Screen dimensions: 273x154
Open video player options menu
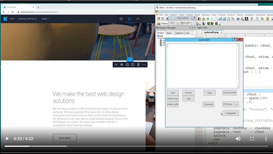266,139
